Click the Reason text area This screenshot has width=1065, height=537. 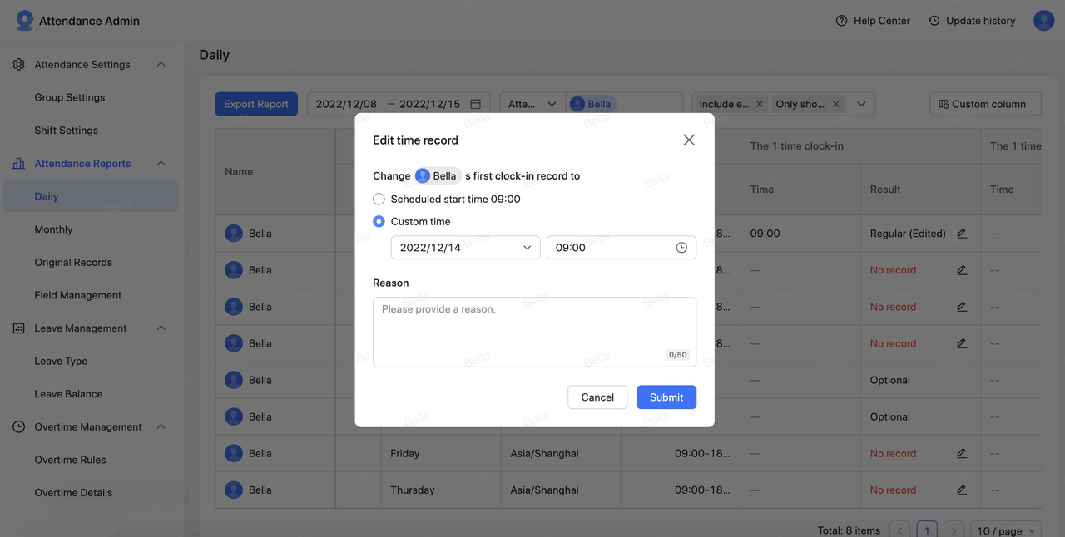(x=534, y=331)
